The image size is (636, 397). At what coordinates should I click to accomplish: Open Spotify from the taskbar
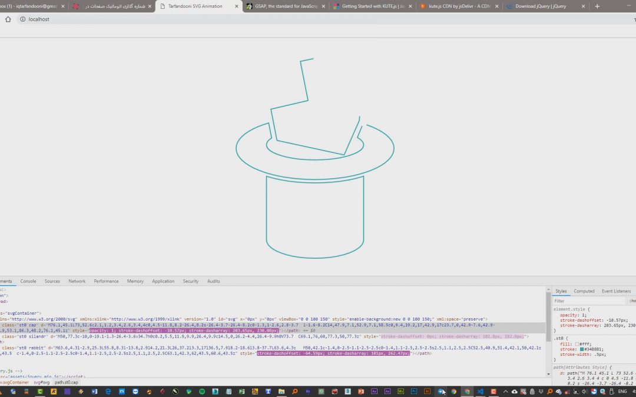coord(201,391)
